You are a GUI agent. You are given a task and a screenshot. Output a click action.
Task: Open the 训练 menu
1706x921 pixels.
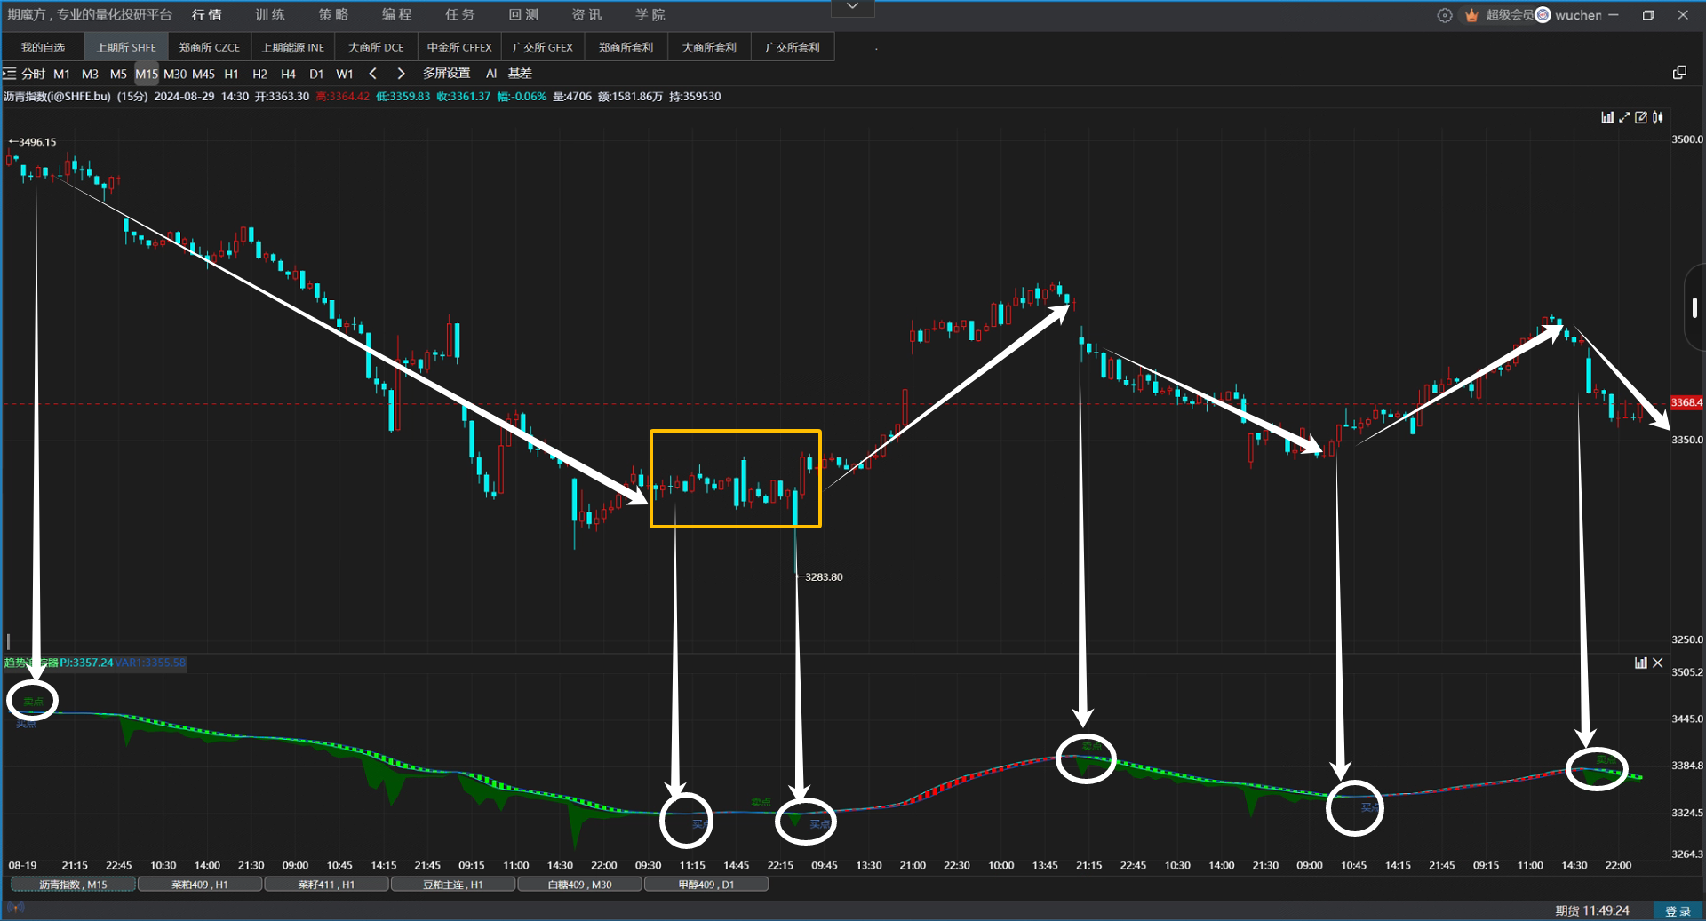pyautogui.click(x=270, y=15)
